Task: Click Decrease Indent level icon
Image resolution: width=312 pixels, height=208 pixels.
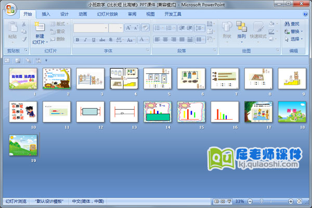Action: tap(181, 28)
